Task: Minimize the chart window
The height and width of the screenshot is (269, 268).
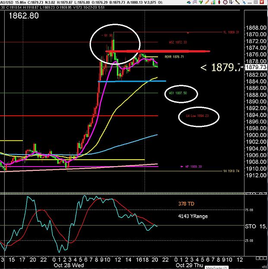Action: click(250, 3)
